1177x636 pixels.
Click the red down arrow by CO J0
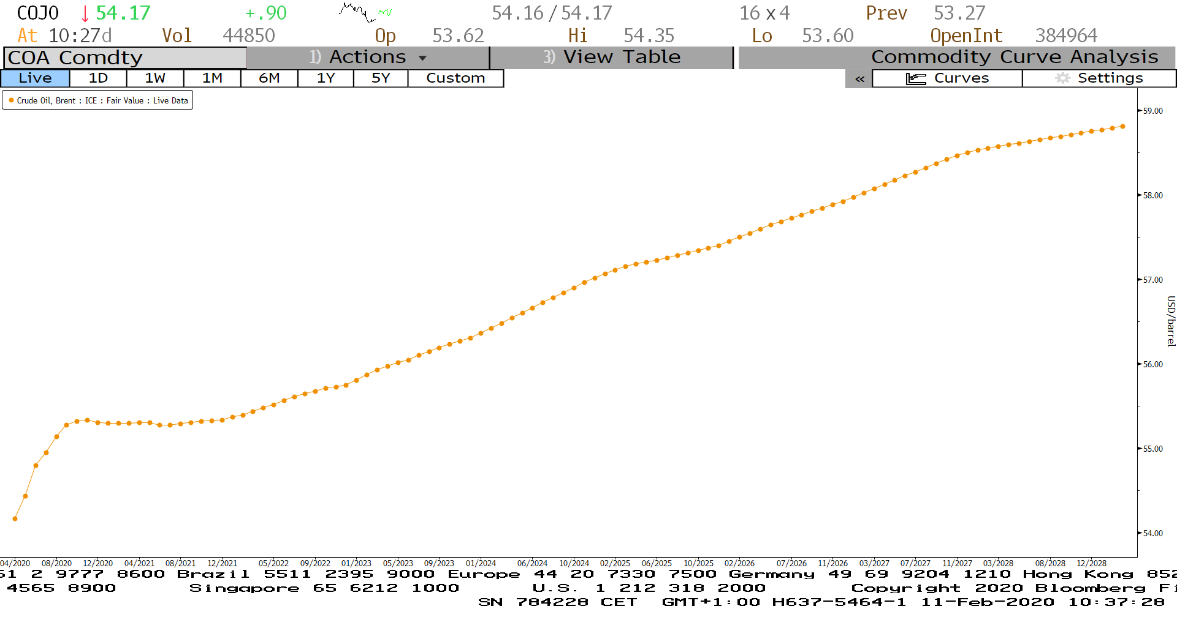click(x=85, y=13)
